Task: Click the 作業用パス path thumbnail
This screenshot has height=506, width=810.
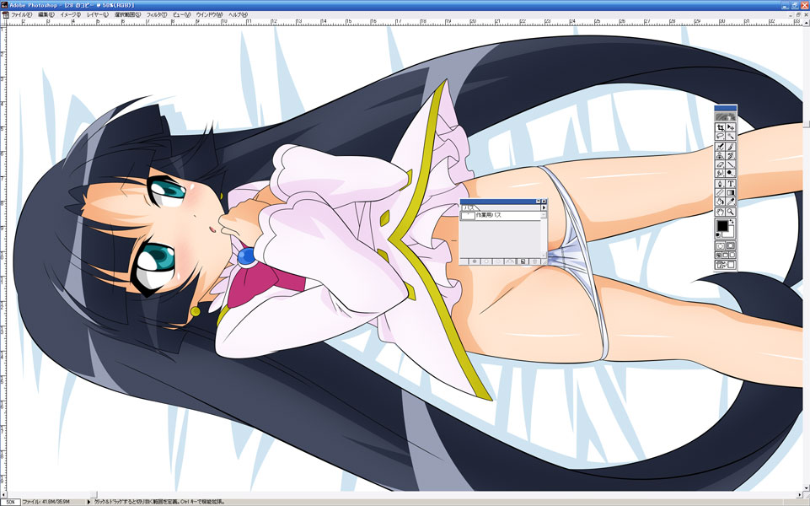Action: (468, 216)
